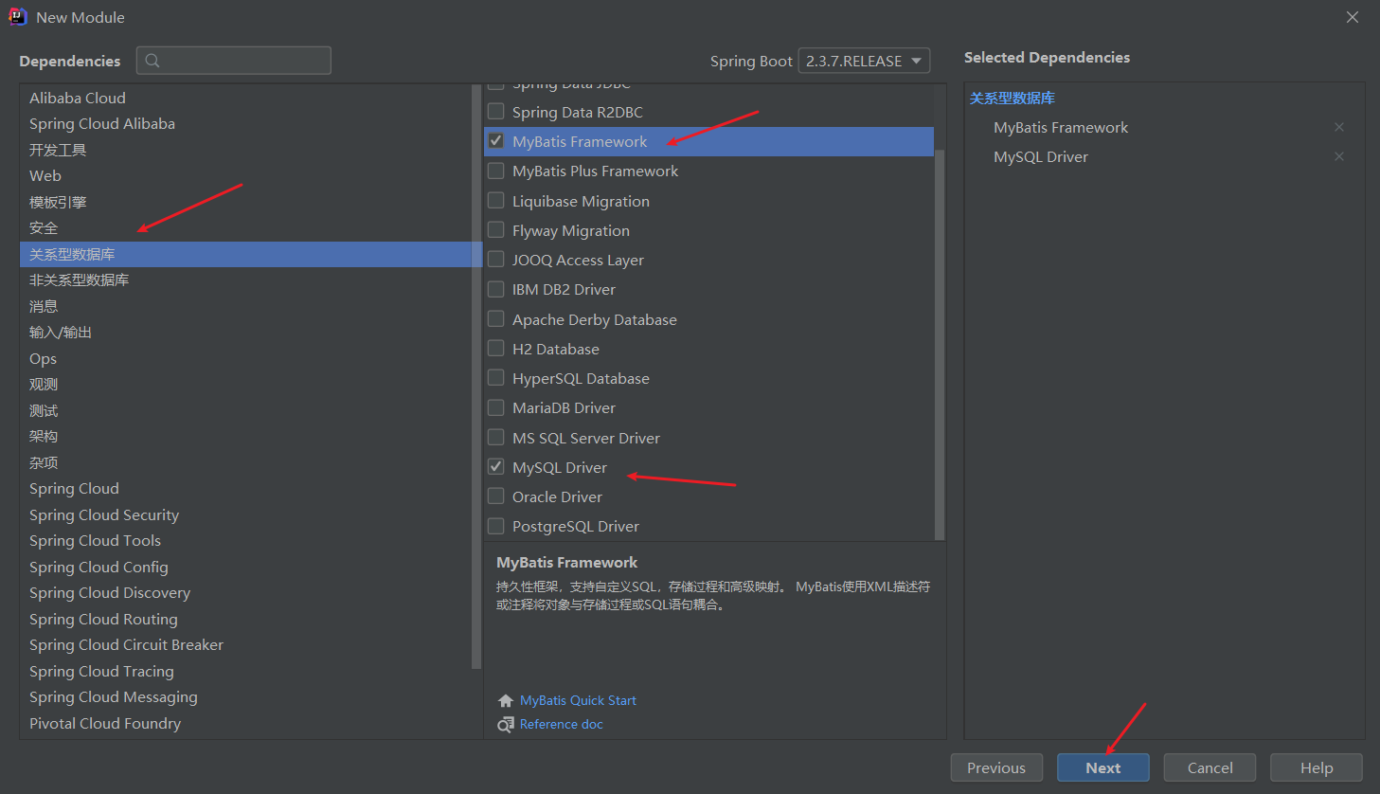
Task: Open the Reference doc link
Action: tap(562, 724)
